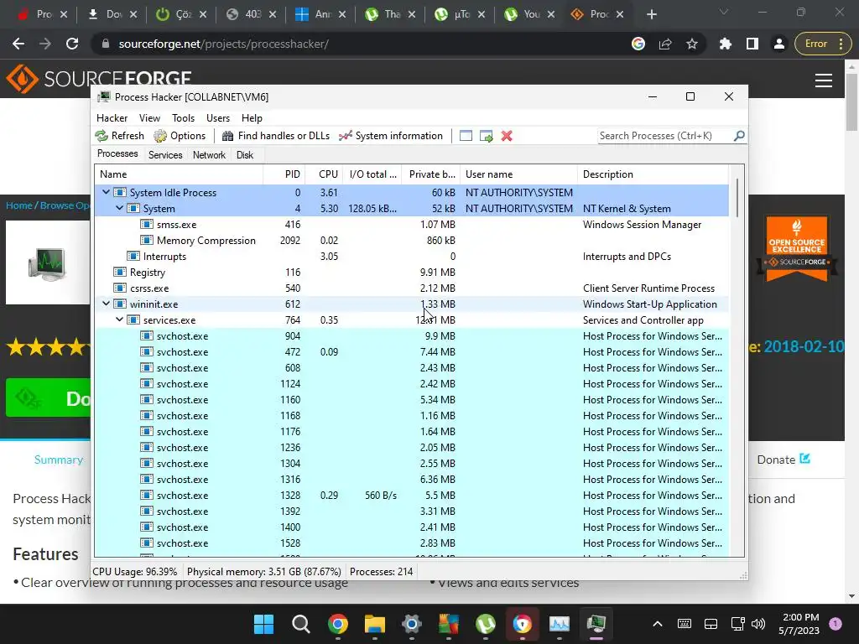Viewport: 859px width, 644px height.
Task: Switch to the Network tab
Action: click(209, 155)
